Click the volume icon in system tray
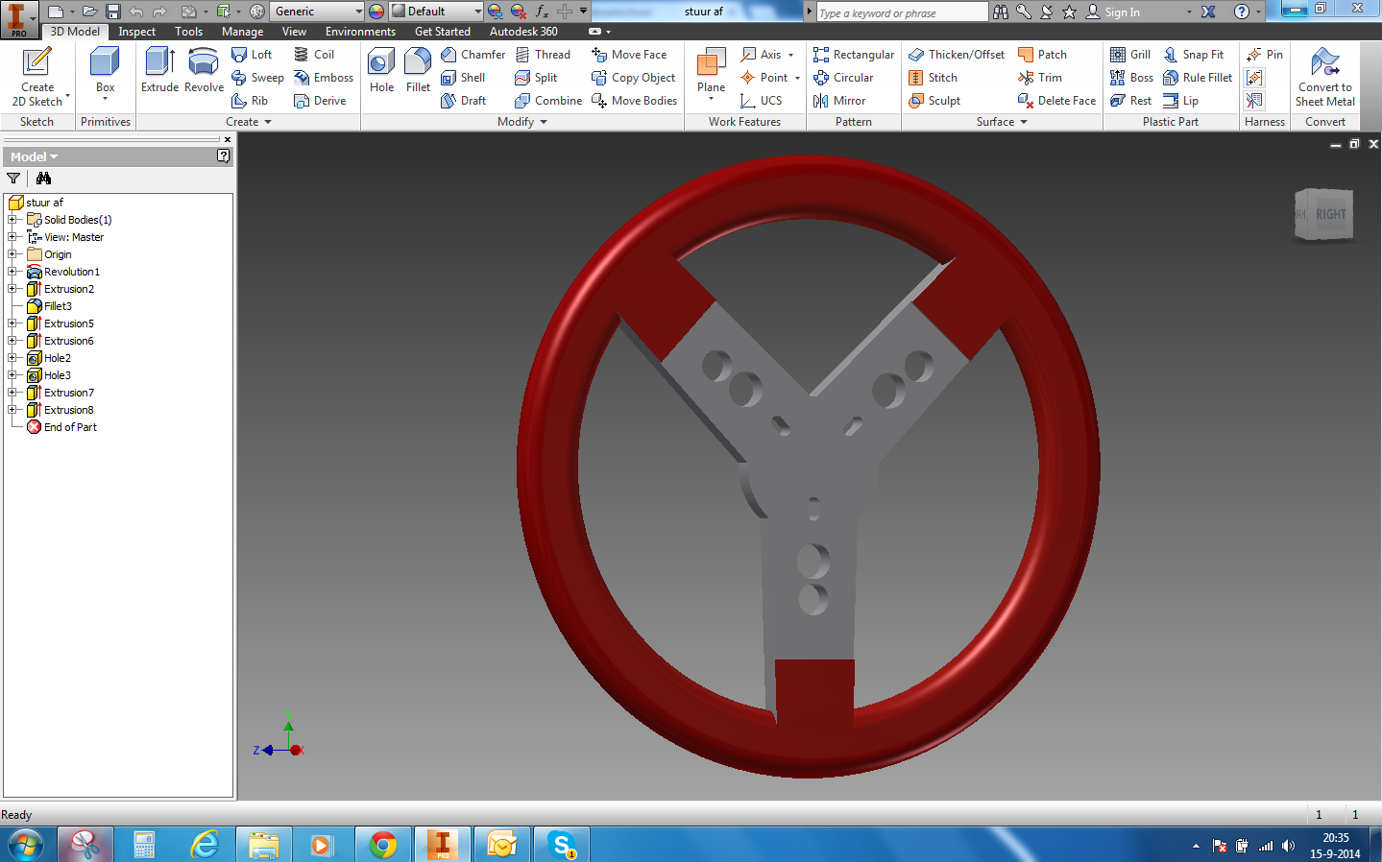 point(1288,846)
